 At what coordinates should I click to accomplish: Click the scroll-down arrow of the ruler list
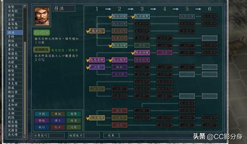[x=25, y=137]
